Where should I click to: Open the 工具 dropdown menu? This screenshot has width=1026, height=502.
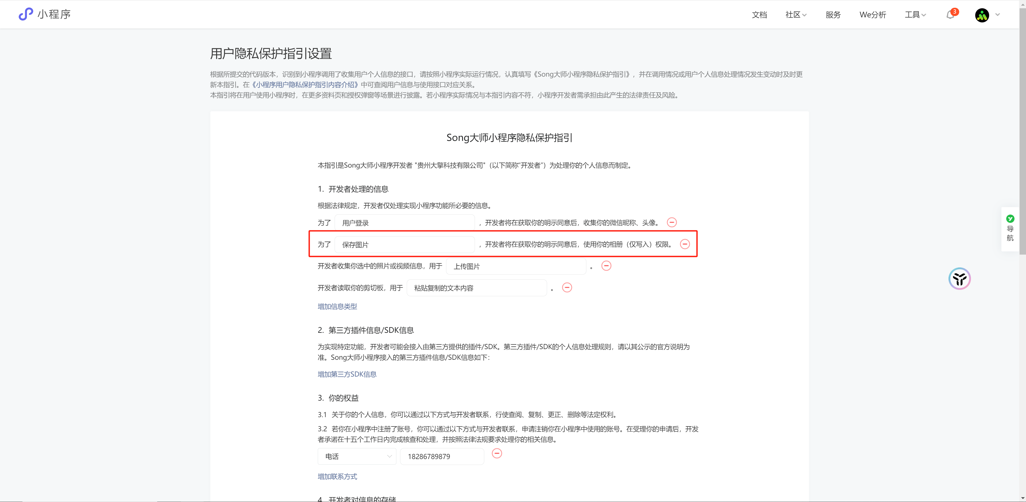915,15
